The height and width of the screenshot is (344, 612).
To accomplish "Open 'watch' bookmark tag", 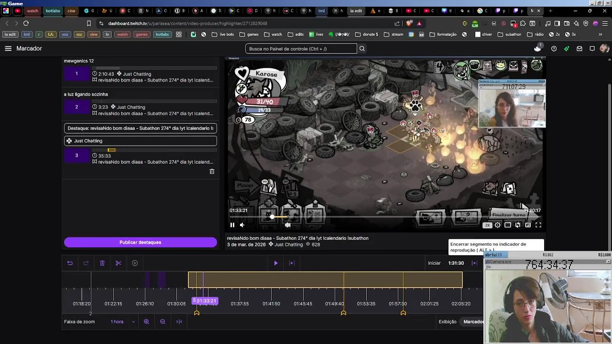I will (x=122, y=34).
